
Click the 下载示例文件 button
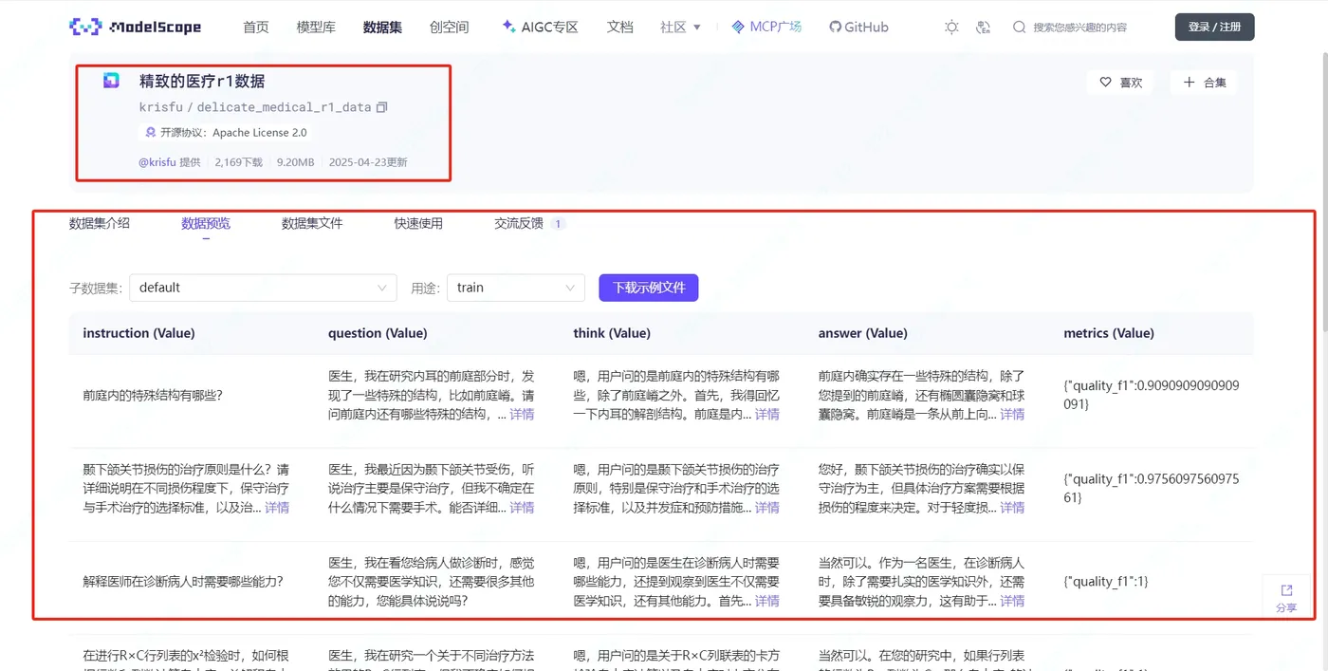649,288
